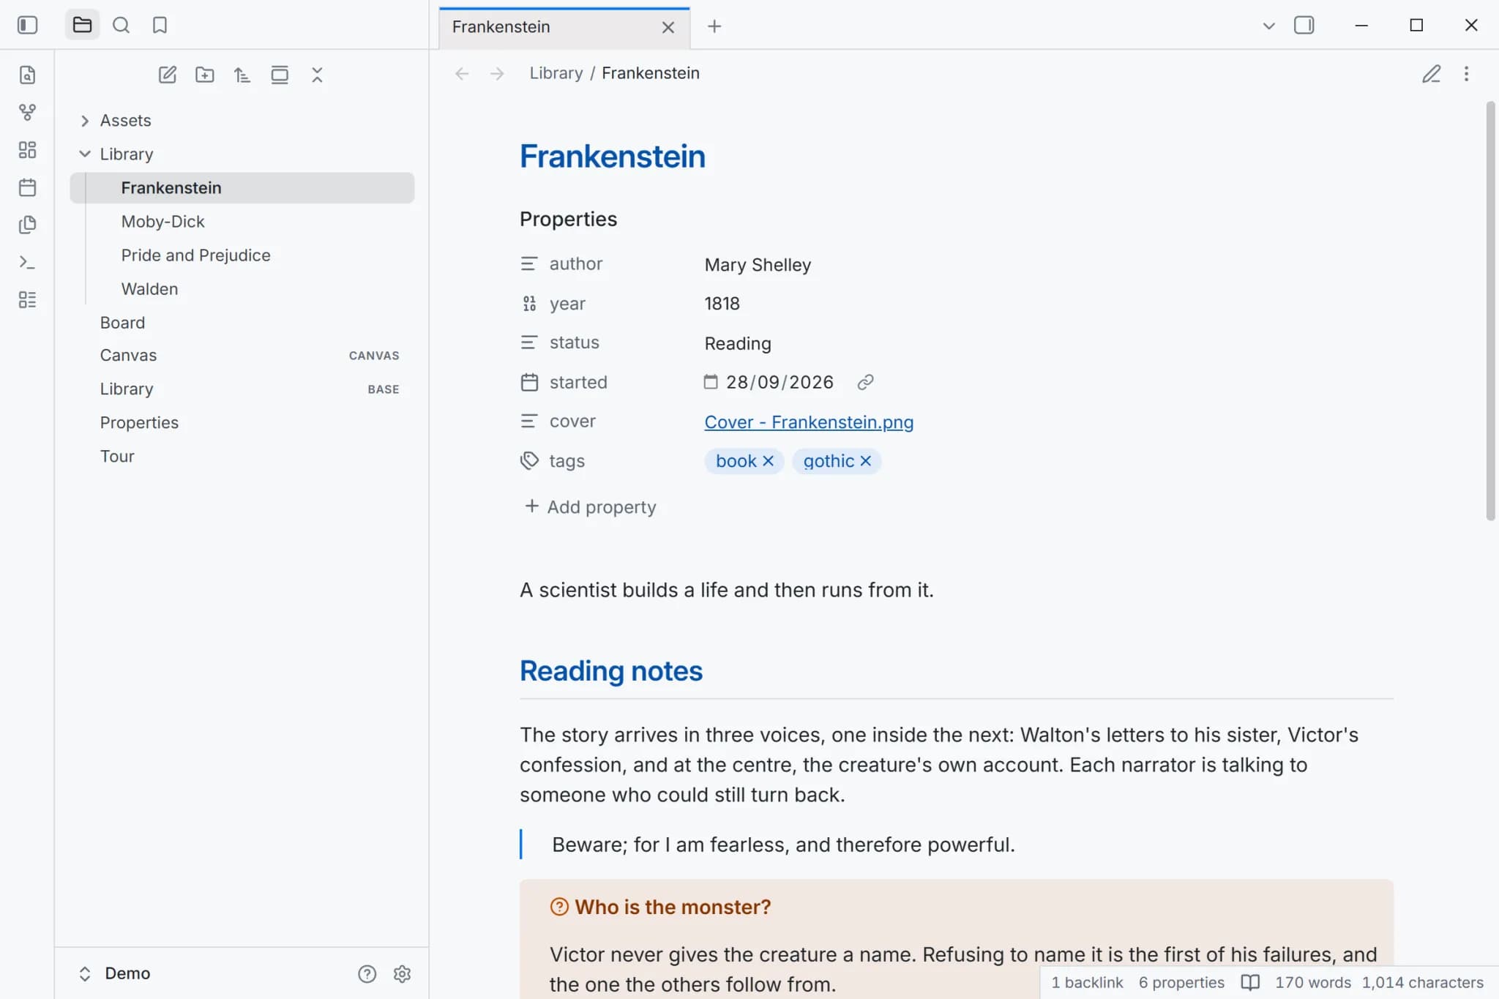Image resolution: width=1499 pixels, height=999 pixels.
Task: Change the sort order icon
Action: click(242, 75)
